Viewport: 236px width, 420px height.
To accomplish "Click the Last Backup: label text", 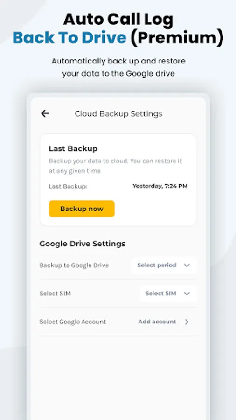I will pos(68,186).
